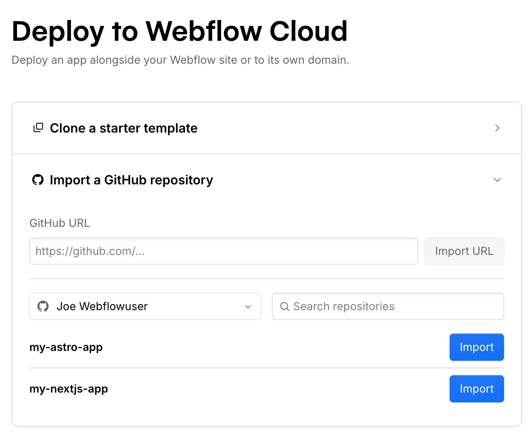This screenshot has width=530, height=441.
Task: Click the subtitle about deploying an app
Action: [180, 60]
